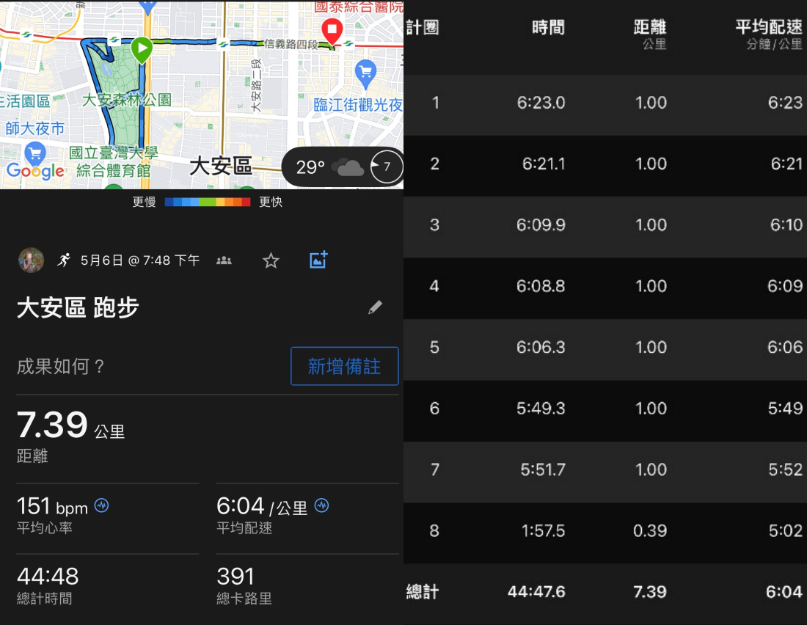Click the 新增備註 button
The width and height of the screenshot is (807, 625).
tap(344, 366)
